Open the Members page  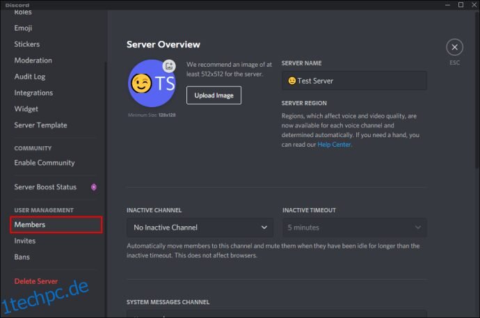(x=56, y=225)
